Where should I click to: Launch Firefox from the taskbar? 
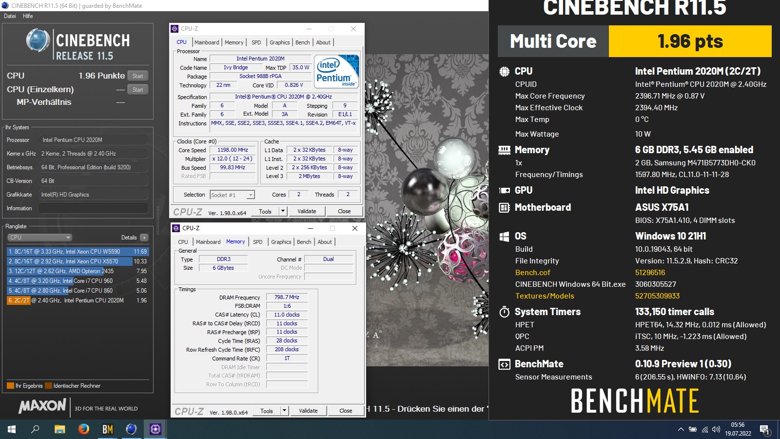(83, 429)
